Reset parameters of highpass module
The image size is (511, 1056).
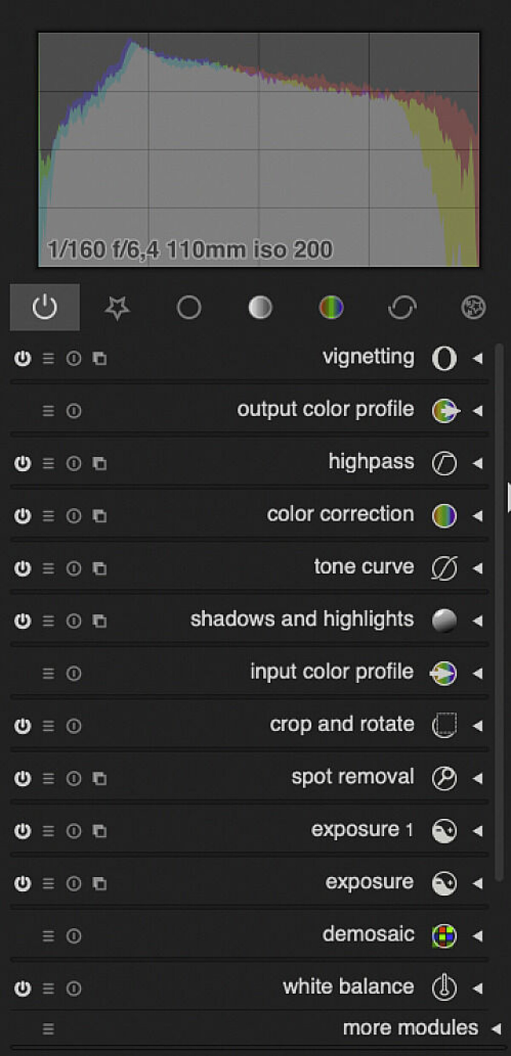click(x=74, y=463)
